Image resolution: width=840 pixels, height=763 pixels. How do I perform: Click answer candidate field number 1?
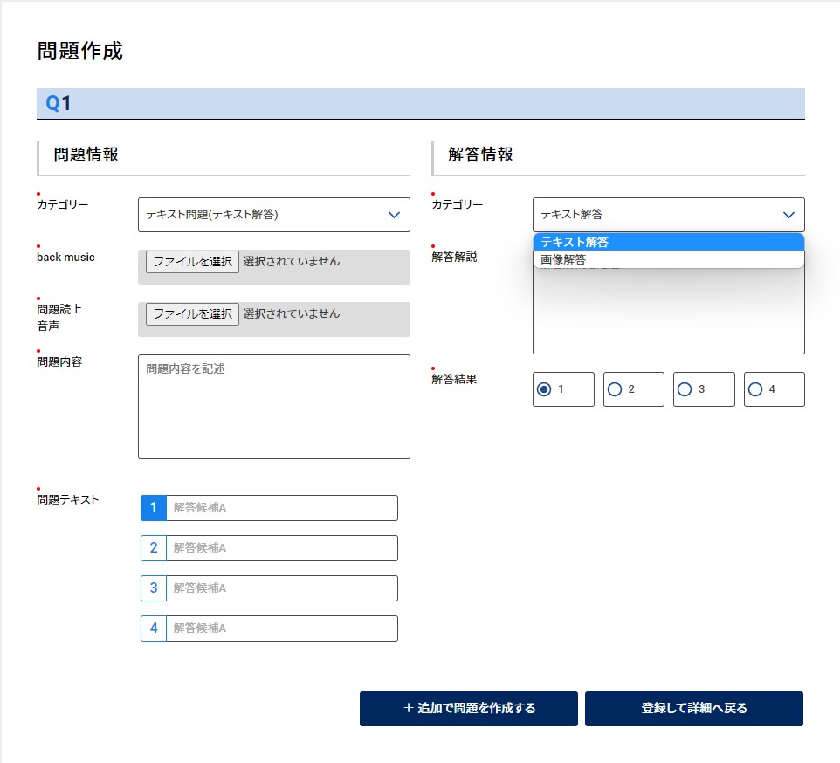(x=281, y=508)
